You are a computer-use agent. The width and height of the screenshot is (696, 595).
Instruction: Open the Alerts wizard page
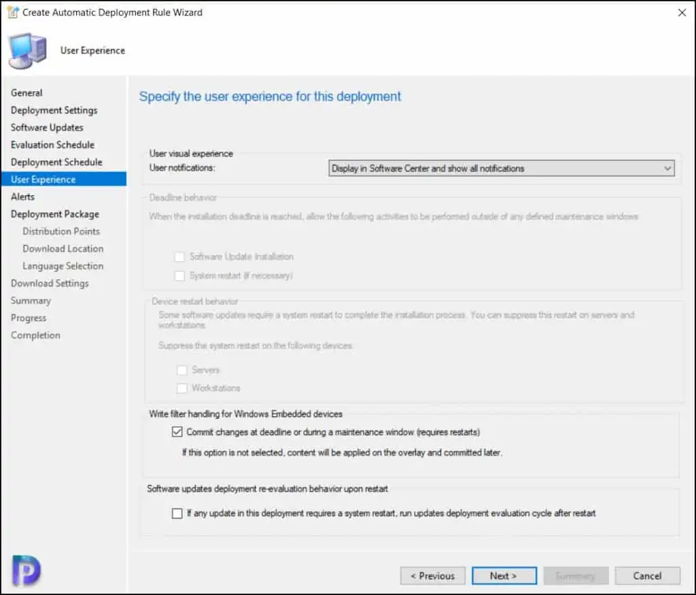(x=22, y=197)
